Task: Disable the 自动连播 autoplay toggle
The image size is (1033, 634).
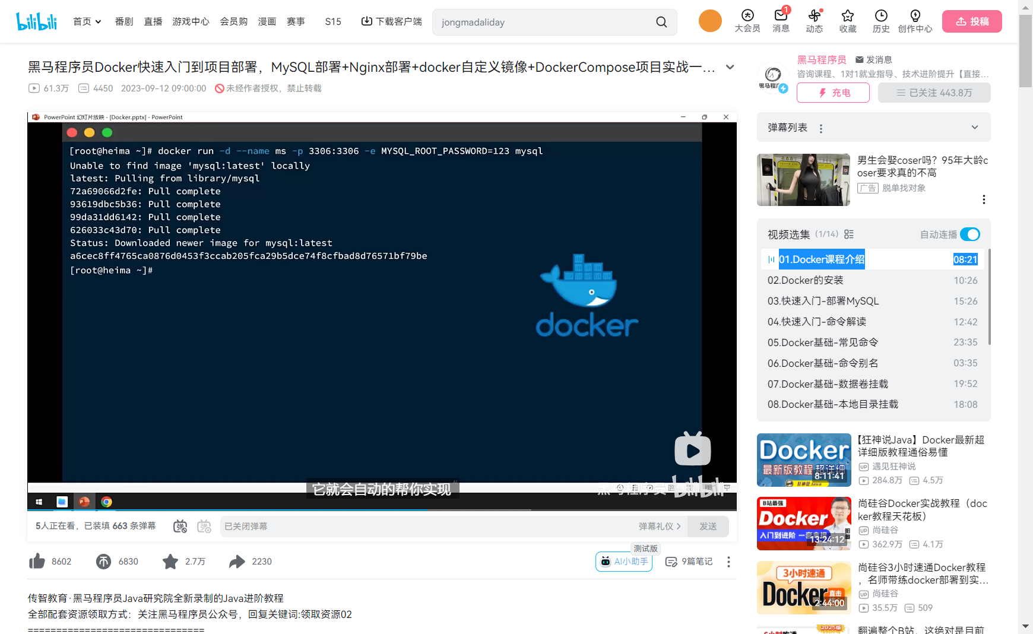Action: click(970, 234)
